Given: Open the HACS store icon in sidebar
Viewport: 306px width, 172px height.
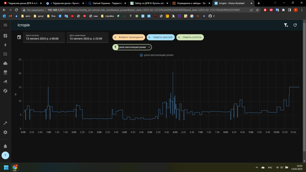Looking at the screenshot, I should [x=5, y=73].
